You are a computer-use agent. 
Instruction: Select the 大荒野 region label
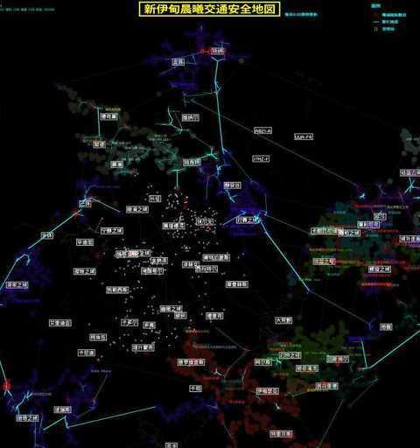283,320
